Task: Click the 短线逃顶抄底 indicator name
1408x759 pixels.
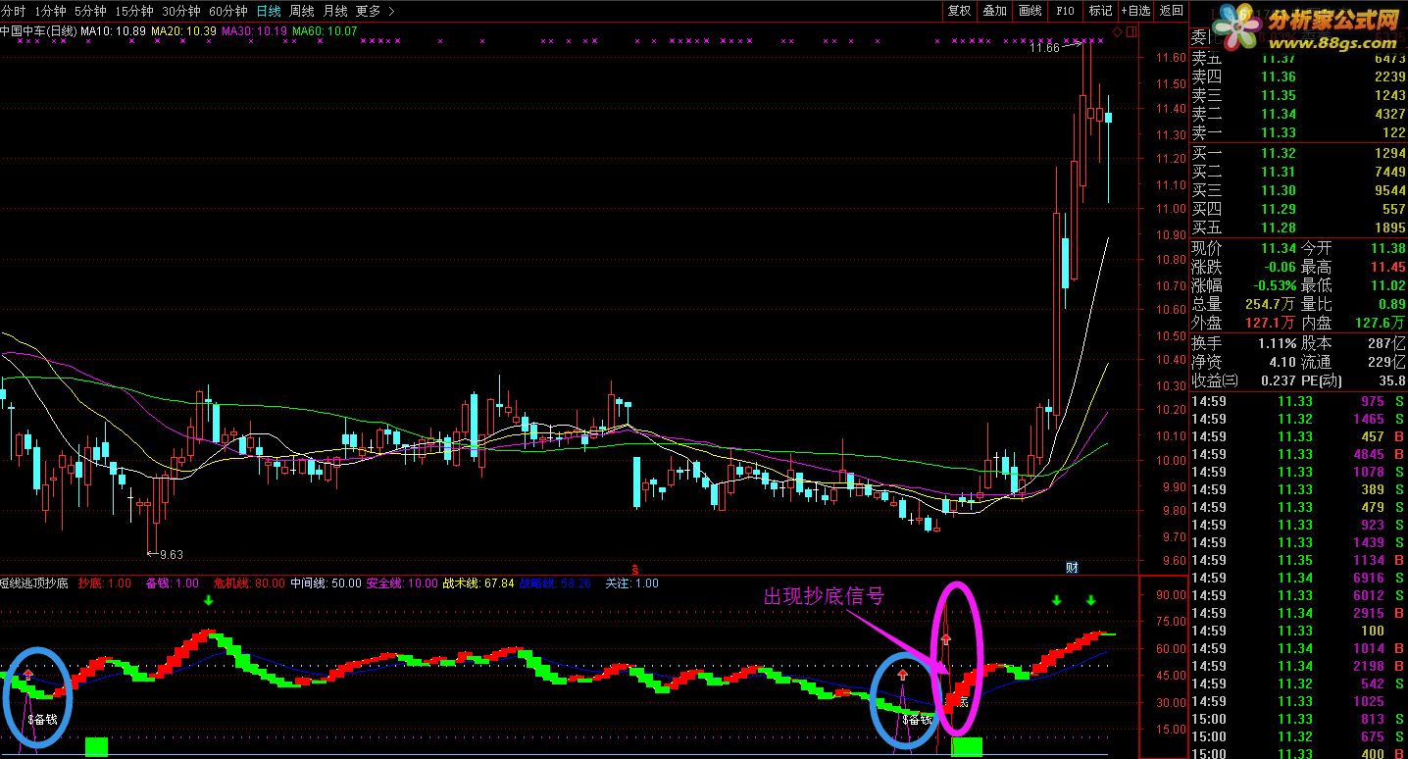Action: (x=34, y=583)
